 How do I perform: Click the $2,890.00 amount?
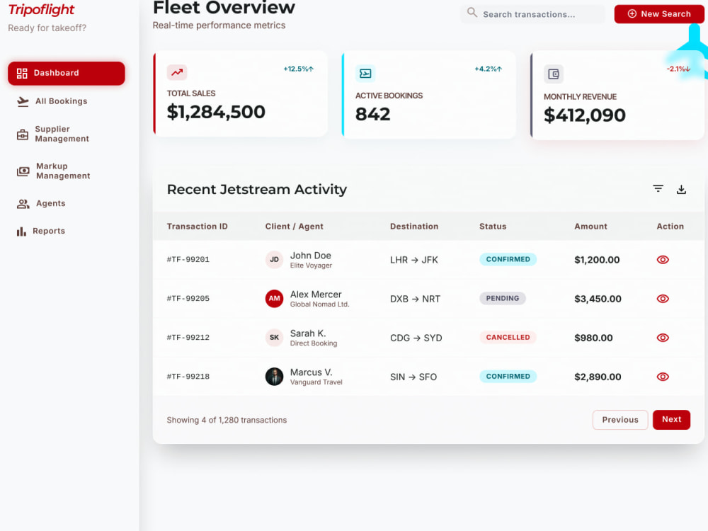pos(598,377)
